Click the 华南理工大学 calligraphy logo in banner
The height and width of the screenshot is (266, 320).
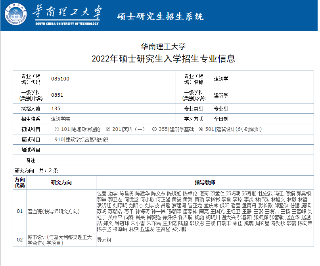coord(67,15)
